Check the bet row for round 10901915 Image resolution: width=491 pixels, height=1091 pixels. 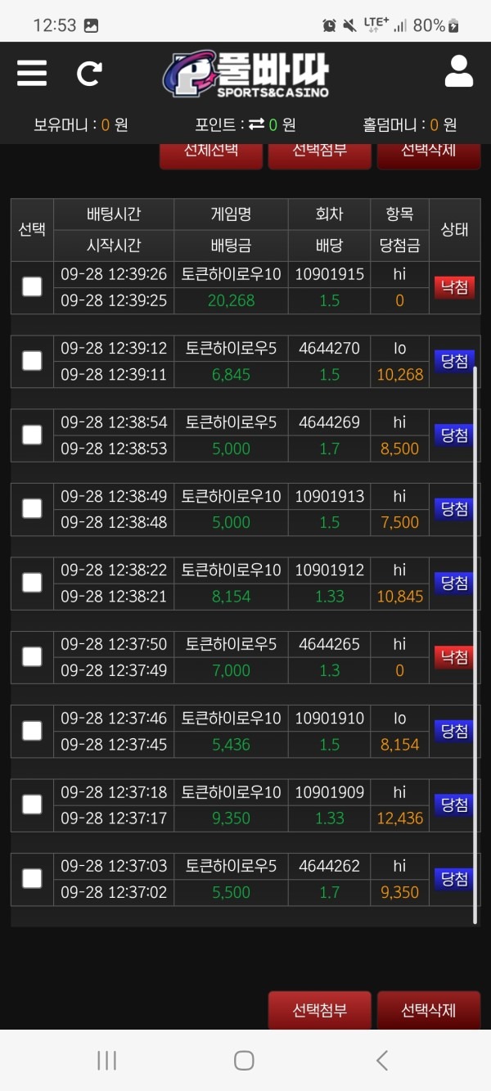pos(32,286)
